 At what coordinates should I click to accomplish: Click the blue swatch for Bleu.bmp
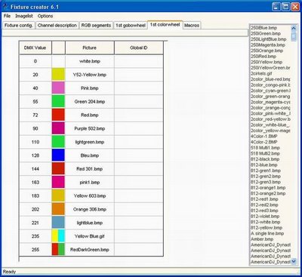58,155
